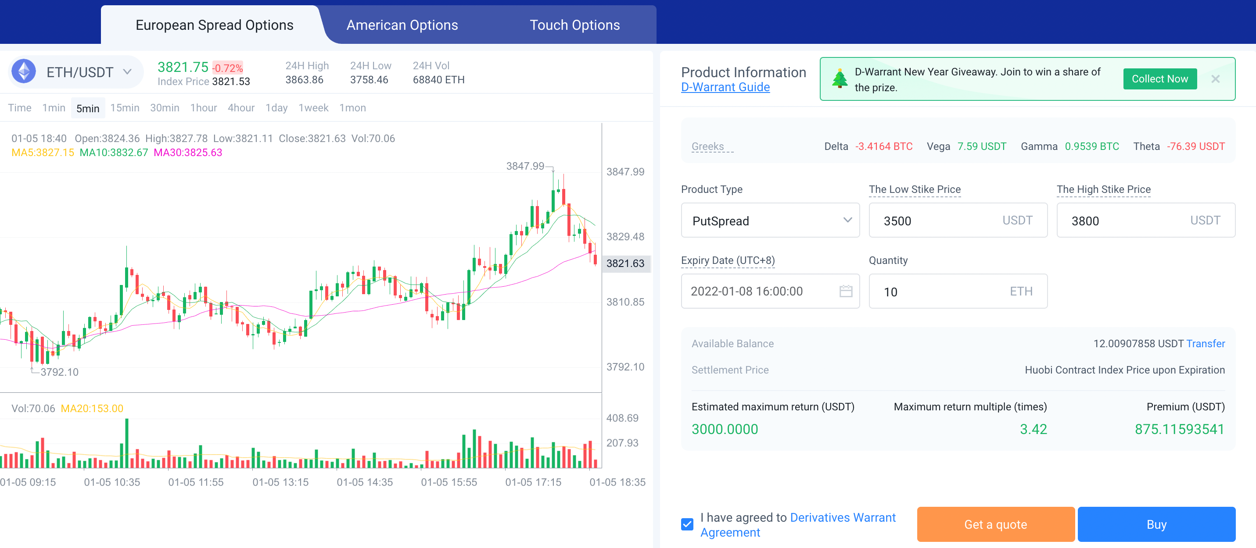Click the Quantity ETH input field
1256x548 pixels.
point(936,291)
